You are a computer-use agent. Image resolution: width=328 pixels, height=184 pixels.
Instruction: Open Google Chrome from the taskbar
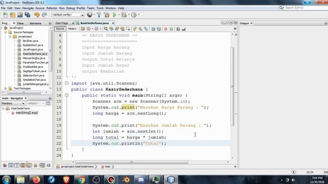click(81, 180)
